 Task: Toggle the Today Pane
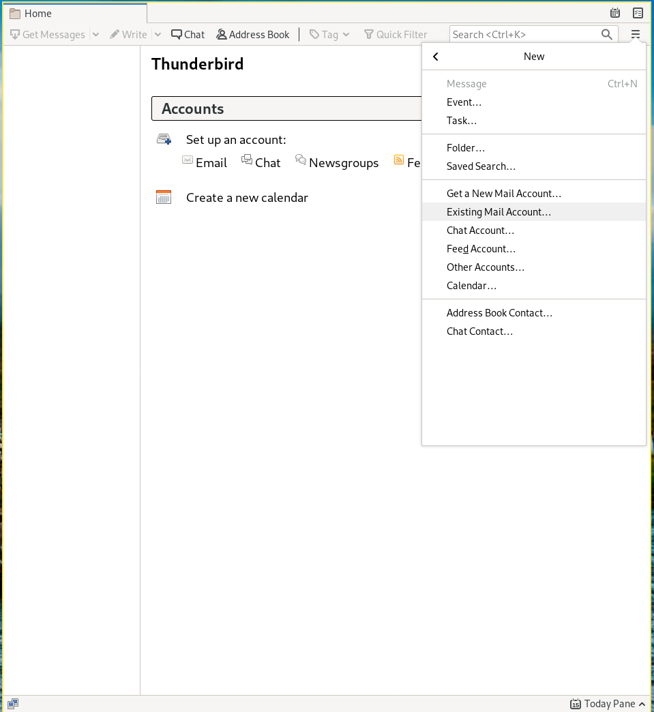click(602, 703)
